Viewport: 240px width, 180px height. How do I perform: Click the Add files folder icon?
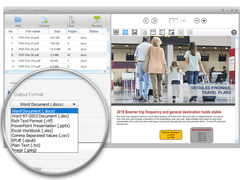click(x=18, y=20)
